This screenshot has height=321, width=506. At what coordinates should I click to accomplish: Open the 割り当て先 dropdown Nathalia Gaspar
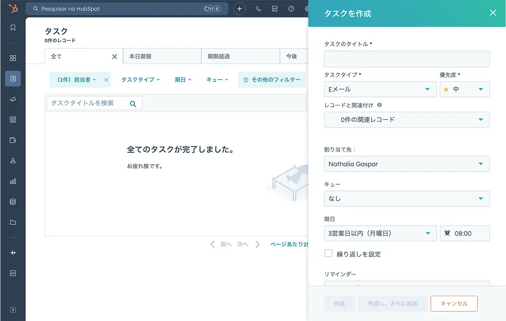407,164
